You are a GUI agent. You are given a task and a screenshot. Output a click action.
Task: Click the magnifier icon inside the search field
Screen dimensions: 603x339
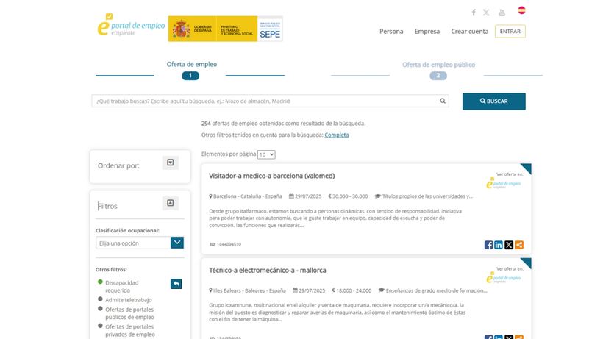point(443,101)
